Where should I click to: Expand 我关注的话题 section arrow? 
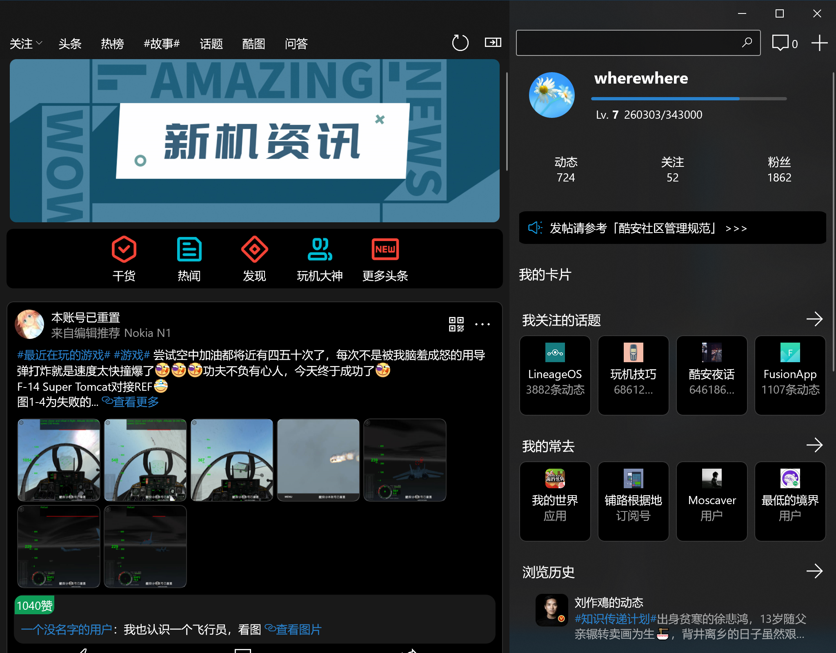(814, 319)
